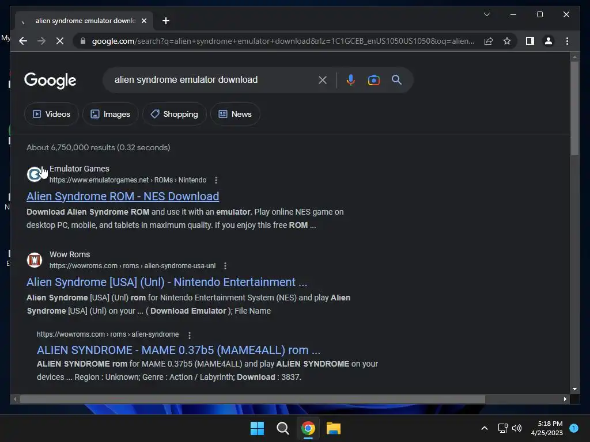Viewport: 590px width, 442px height.
Task: Open the notification badge in the taskbar
Action: pyautogui.click(x=574, y=428)
